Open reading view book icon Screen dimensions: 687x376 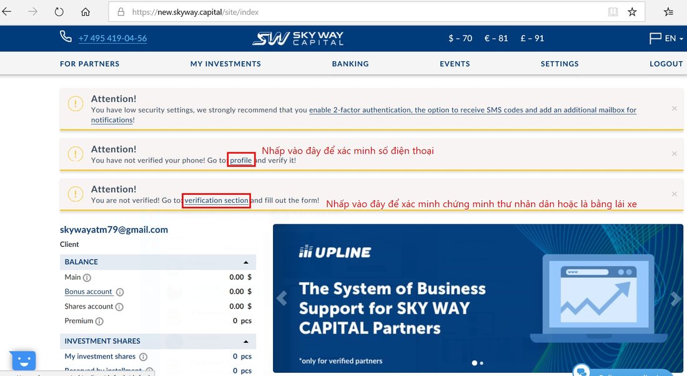pos(613,12)
